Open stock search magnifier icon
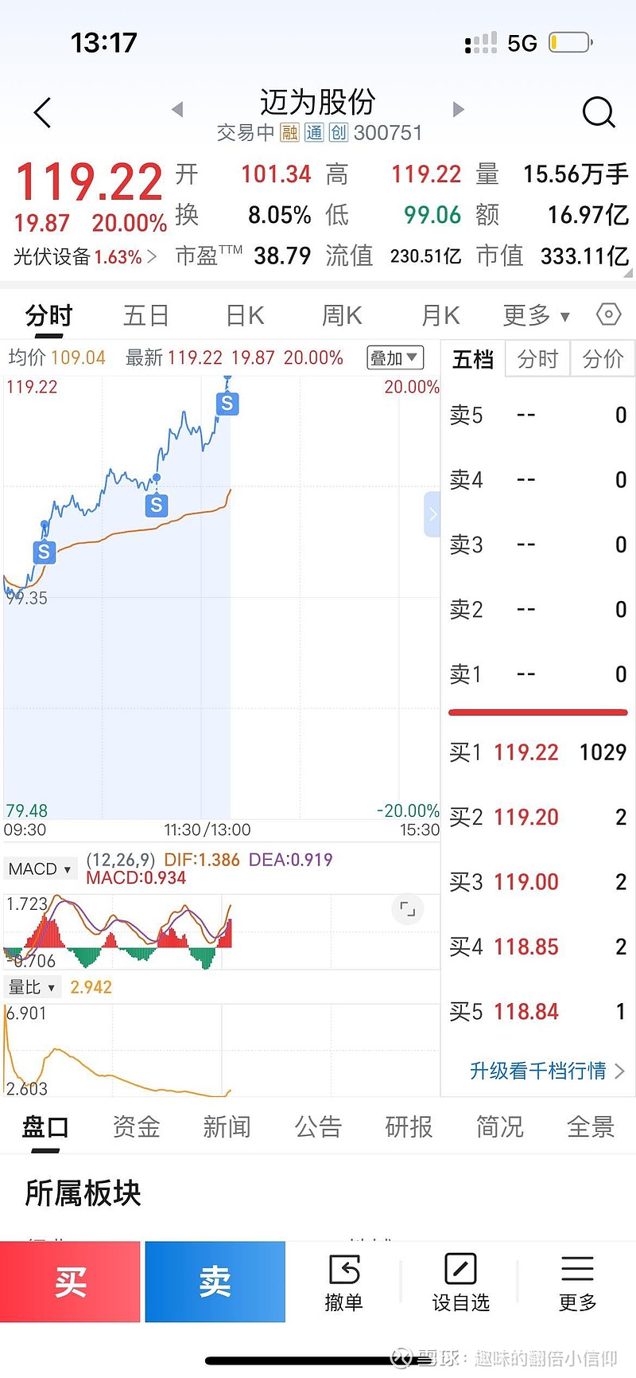 pos(598,113)
